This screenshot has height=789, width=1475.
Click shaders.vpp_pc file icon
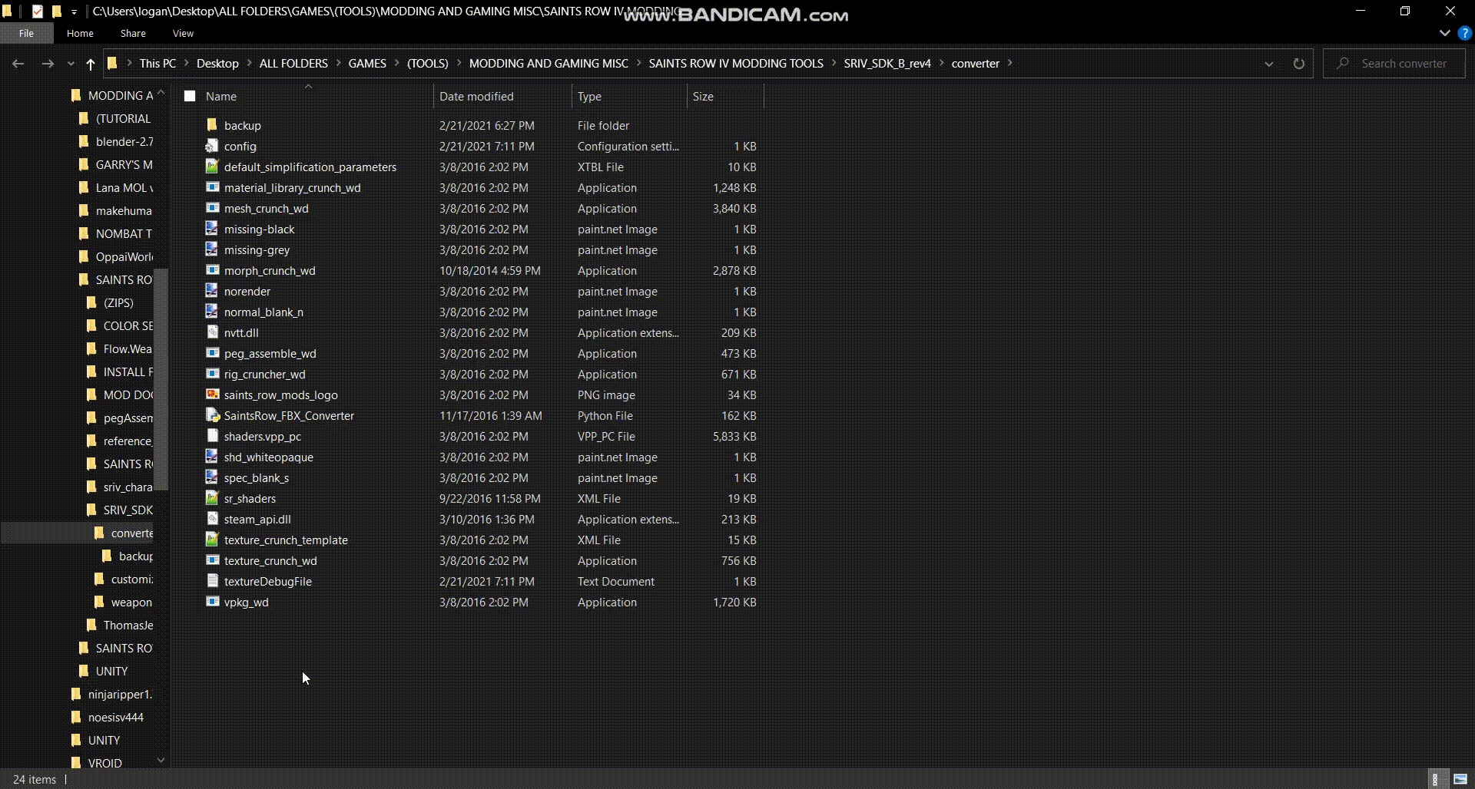212,436
